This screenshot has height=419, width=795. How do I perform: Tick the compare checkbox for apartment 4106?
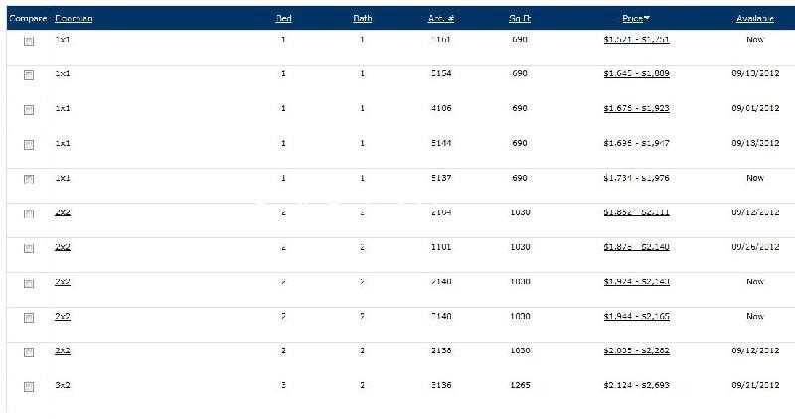(x=29, y=109)
